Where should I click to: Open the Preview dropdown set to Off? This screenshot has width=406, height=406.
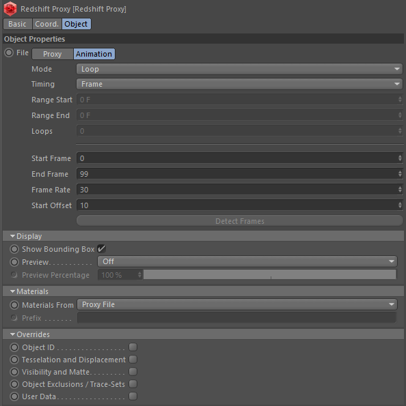247,261
